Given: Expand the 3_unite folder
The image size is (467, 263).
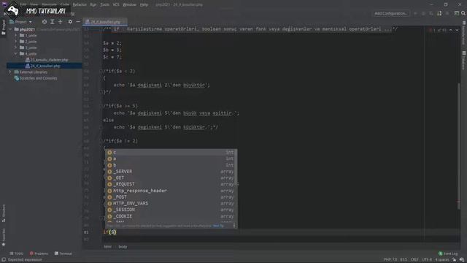Looking at the screenshot, I should 16,47.
